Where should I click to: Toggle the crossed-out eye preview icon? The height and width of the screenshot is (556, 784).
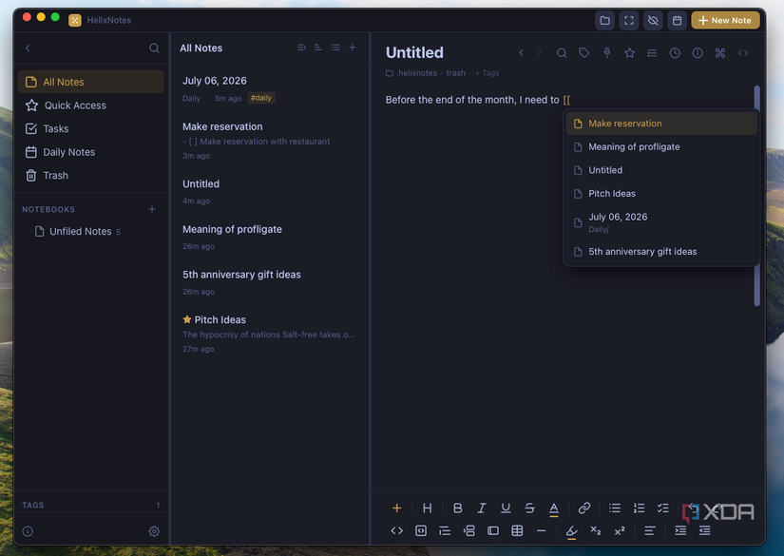click(x=653, y=21)
